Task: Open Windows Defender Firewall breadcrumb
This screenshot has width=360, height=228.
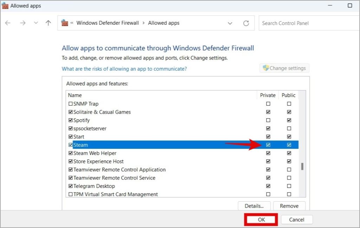Action: click(108, 23)
